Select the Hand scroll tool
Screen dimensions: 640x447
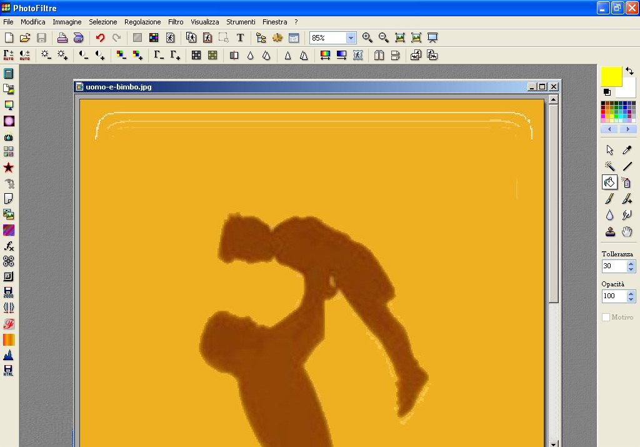pos(627,231)
